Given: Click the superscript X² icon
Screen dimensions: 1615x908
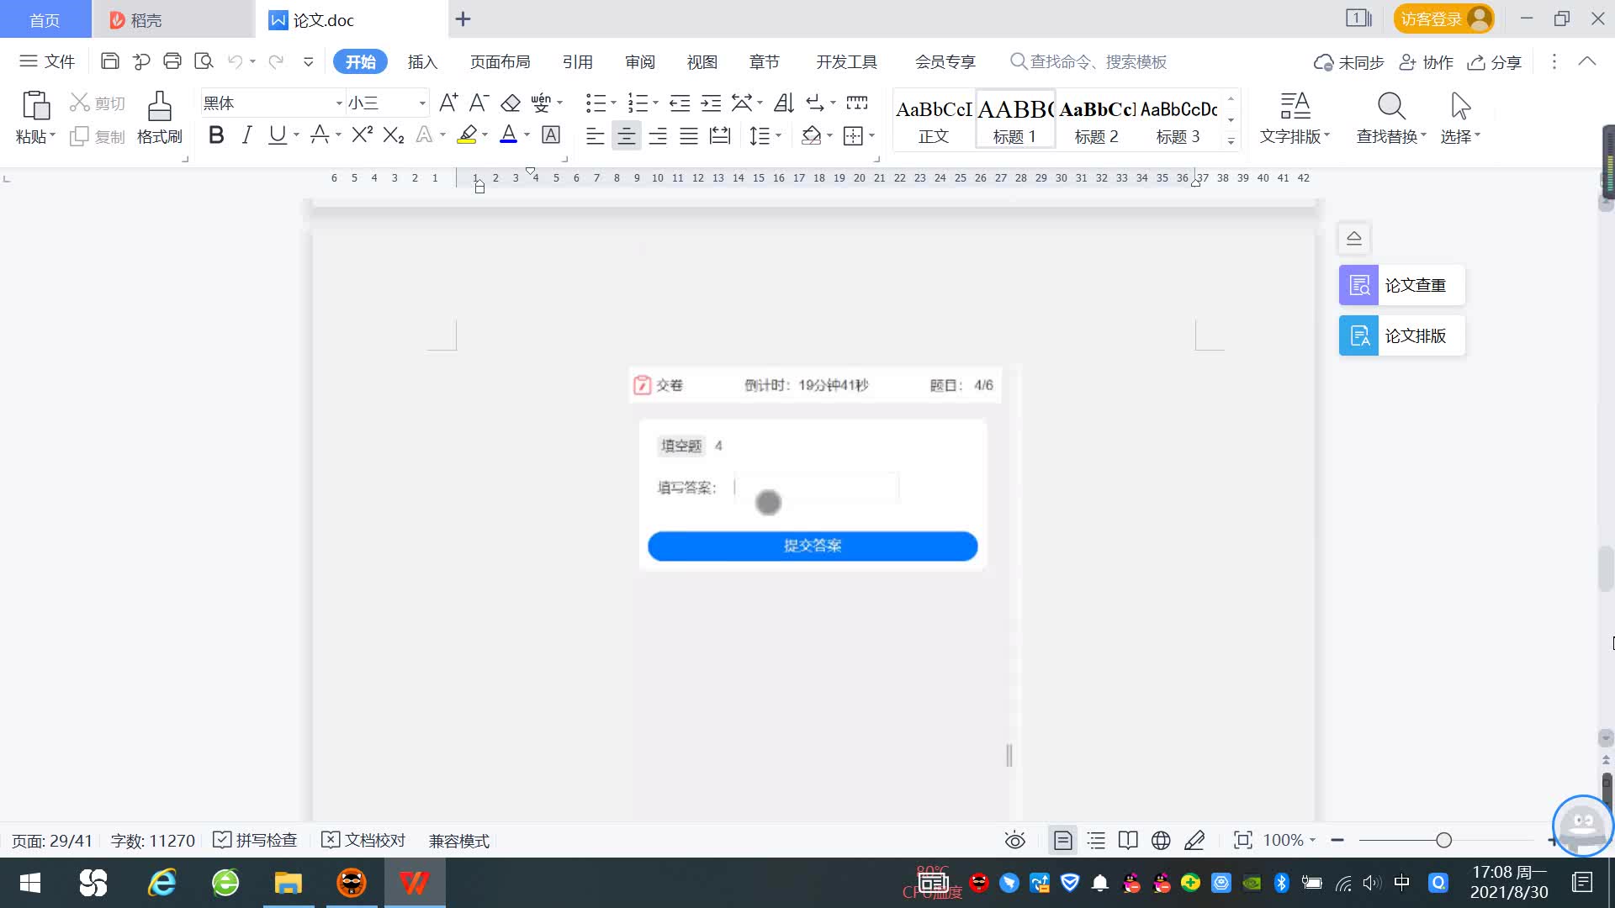Looking at the screenshot, I should coord(362,135).
